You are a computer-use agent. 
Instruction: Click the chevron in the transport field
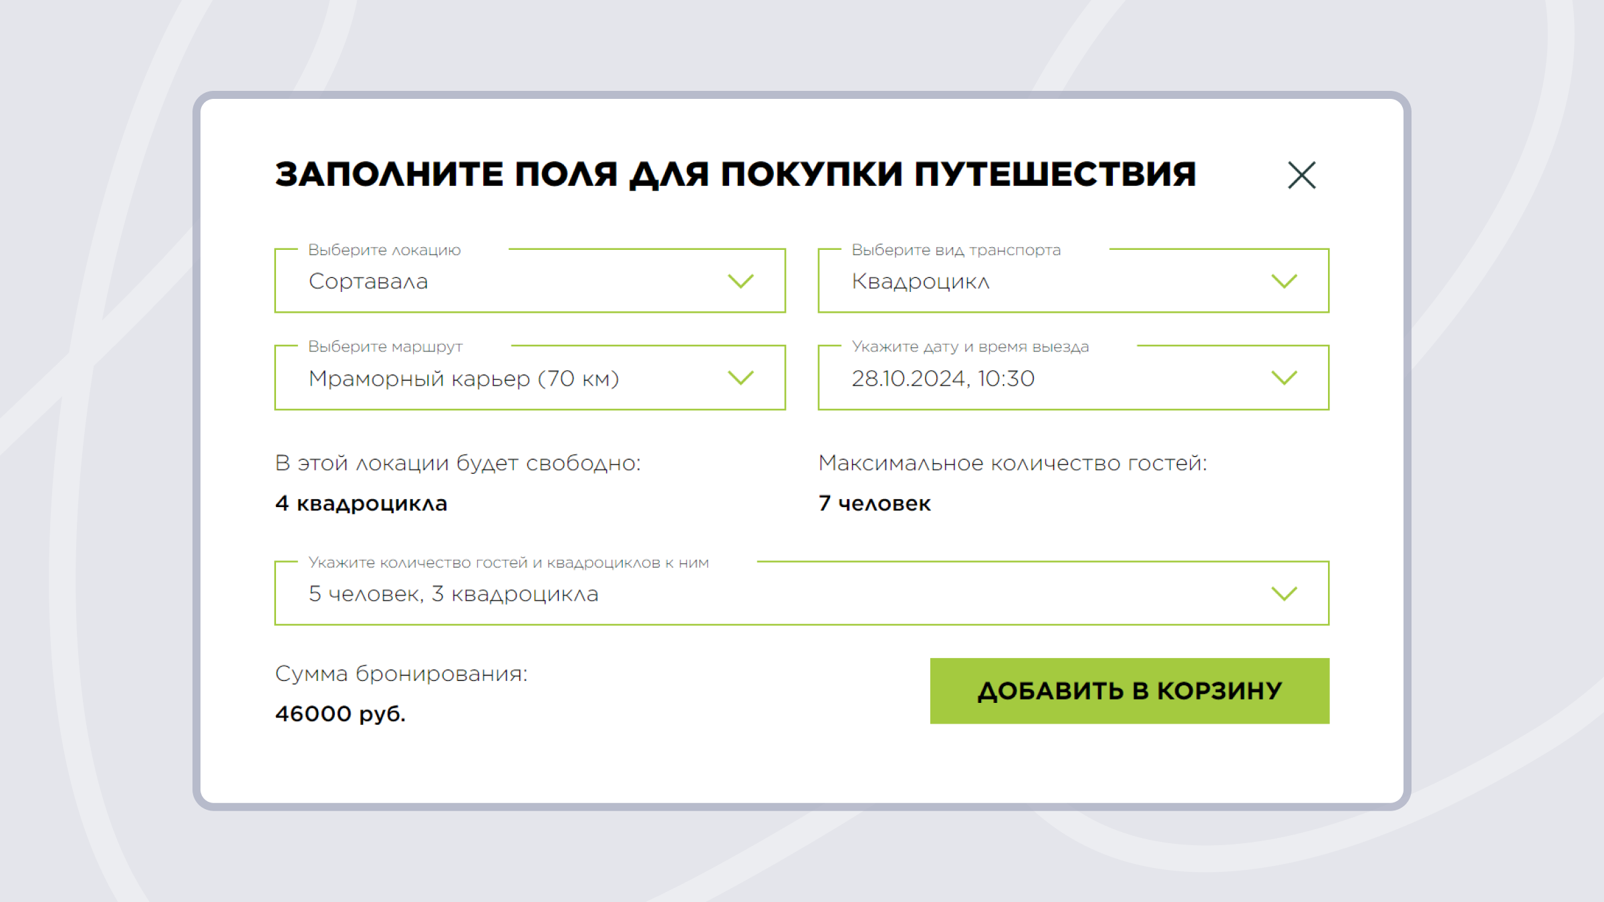tap(1283, 281)
